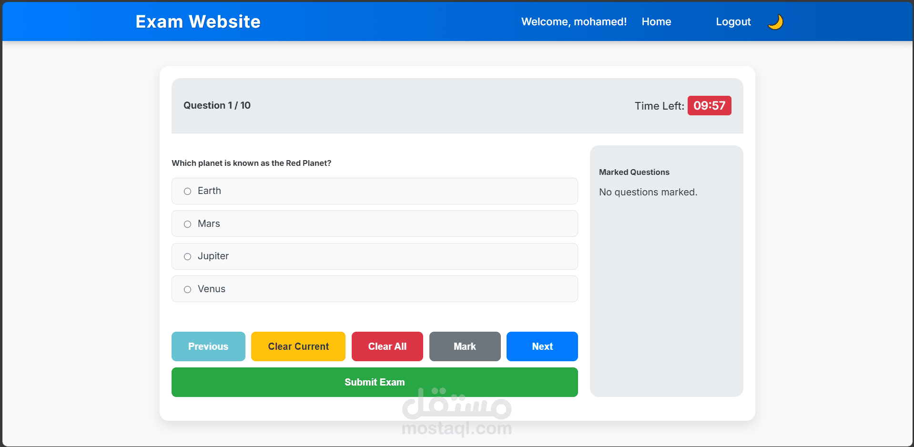
Task: Go back with the Previous button
Action: (208, 346)
